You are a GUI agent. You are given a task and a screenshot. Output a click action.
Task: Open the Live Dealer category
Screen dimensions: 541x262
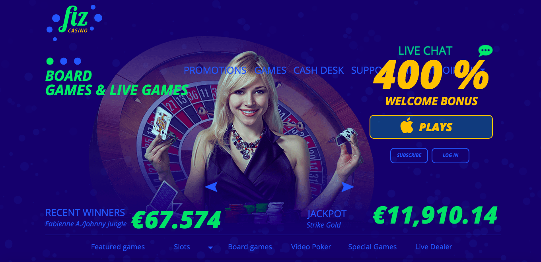click(x=434, y=247)
